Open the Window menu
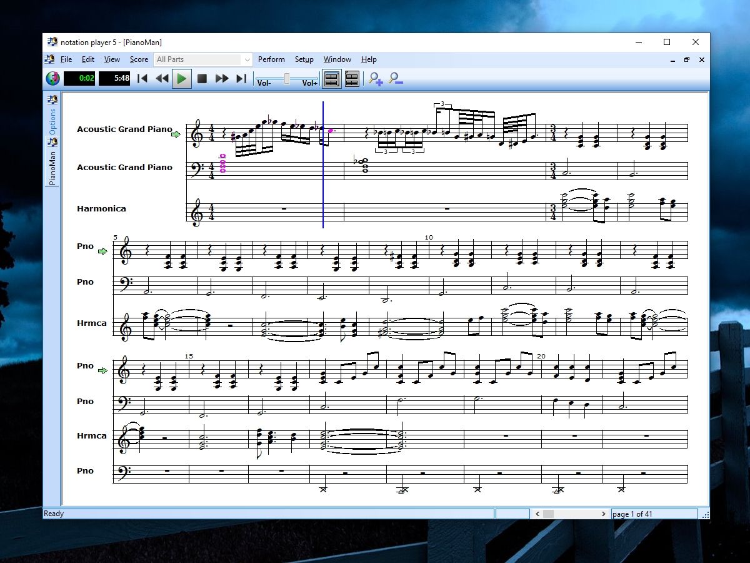This screenshot has height=563, width=750. (x=337, y=59)
